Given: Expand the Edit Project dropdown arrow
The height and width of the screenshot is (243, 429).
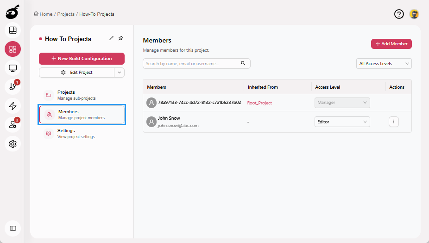Looking at the screenshot, I should [119, 73].
